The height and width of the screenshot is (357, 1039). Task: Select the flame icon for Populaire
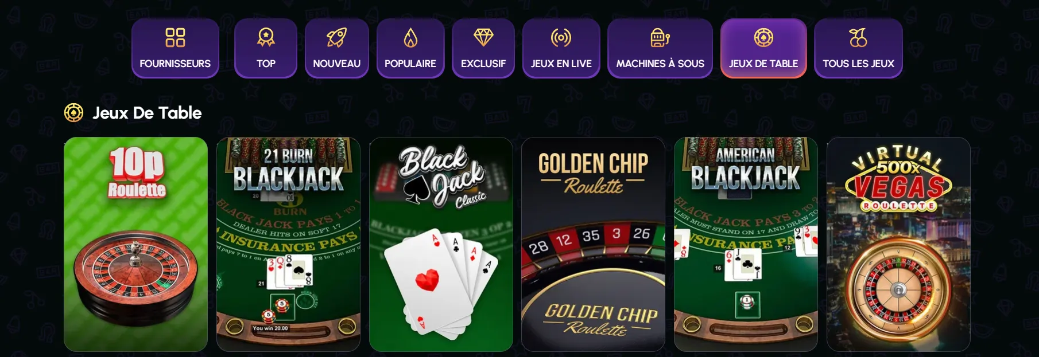(410, 38)
